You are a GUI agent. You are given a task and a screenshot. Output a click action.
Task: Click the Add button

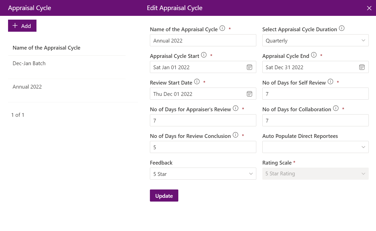22,26
